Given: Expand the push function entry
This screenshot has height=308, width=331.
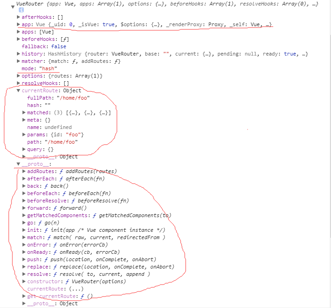Looking at the screenshot, I should click(x=24, y=259).
